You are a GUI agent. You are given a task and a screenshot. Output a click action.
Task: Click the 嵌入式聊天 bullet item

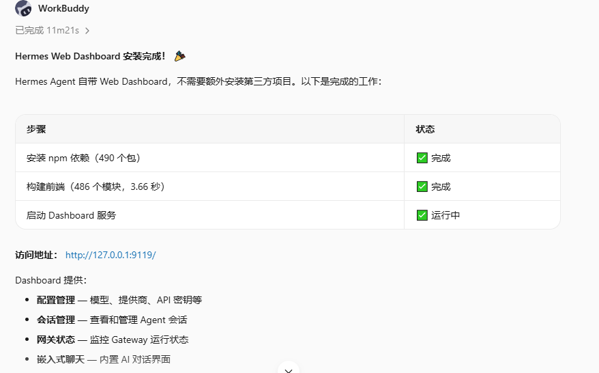click(x=104, y=359)
